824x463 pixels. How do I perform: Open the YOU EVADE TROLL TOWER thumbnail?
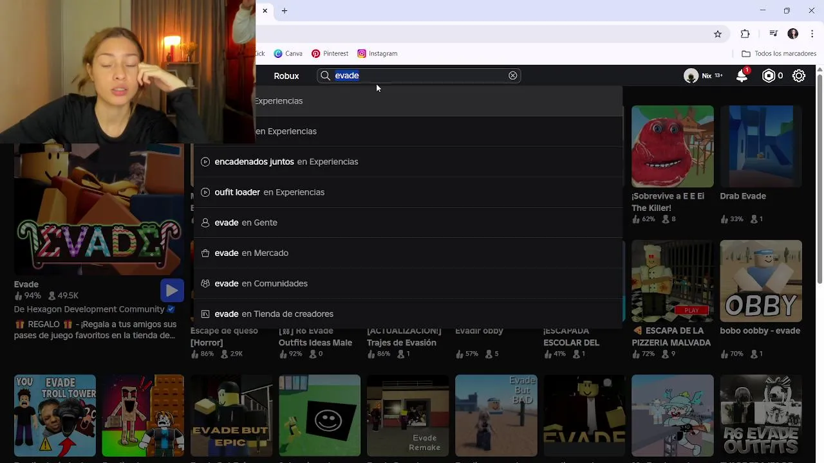pyautogui.click(x=55, y=415)
